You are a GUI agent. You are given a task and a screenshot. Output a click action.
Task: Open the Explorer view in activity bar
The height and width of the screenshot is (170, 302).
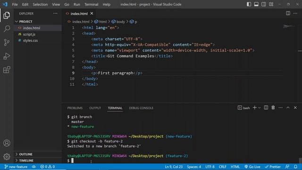pyautogui.click(x=7, y=15)
